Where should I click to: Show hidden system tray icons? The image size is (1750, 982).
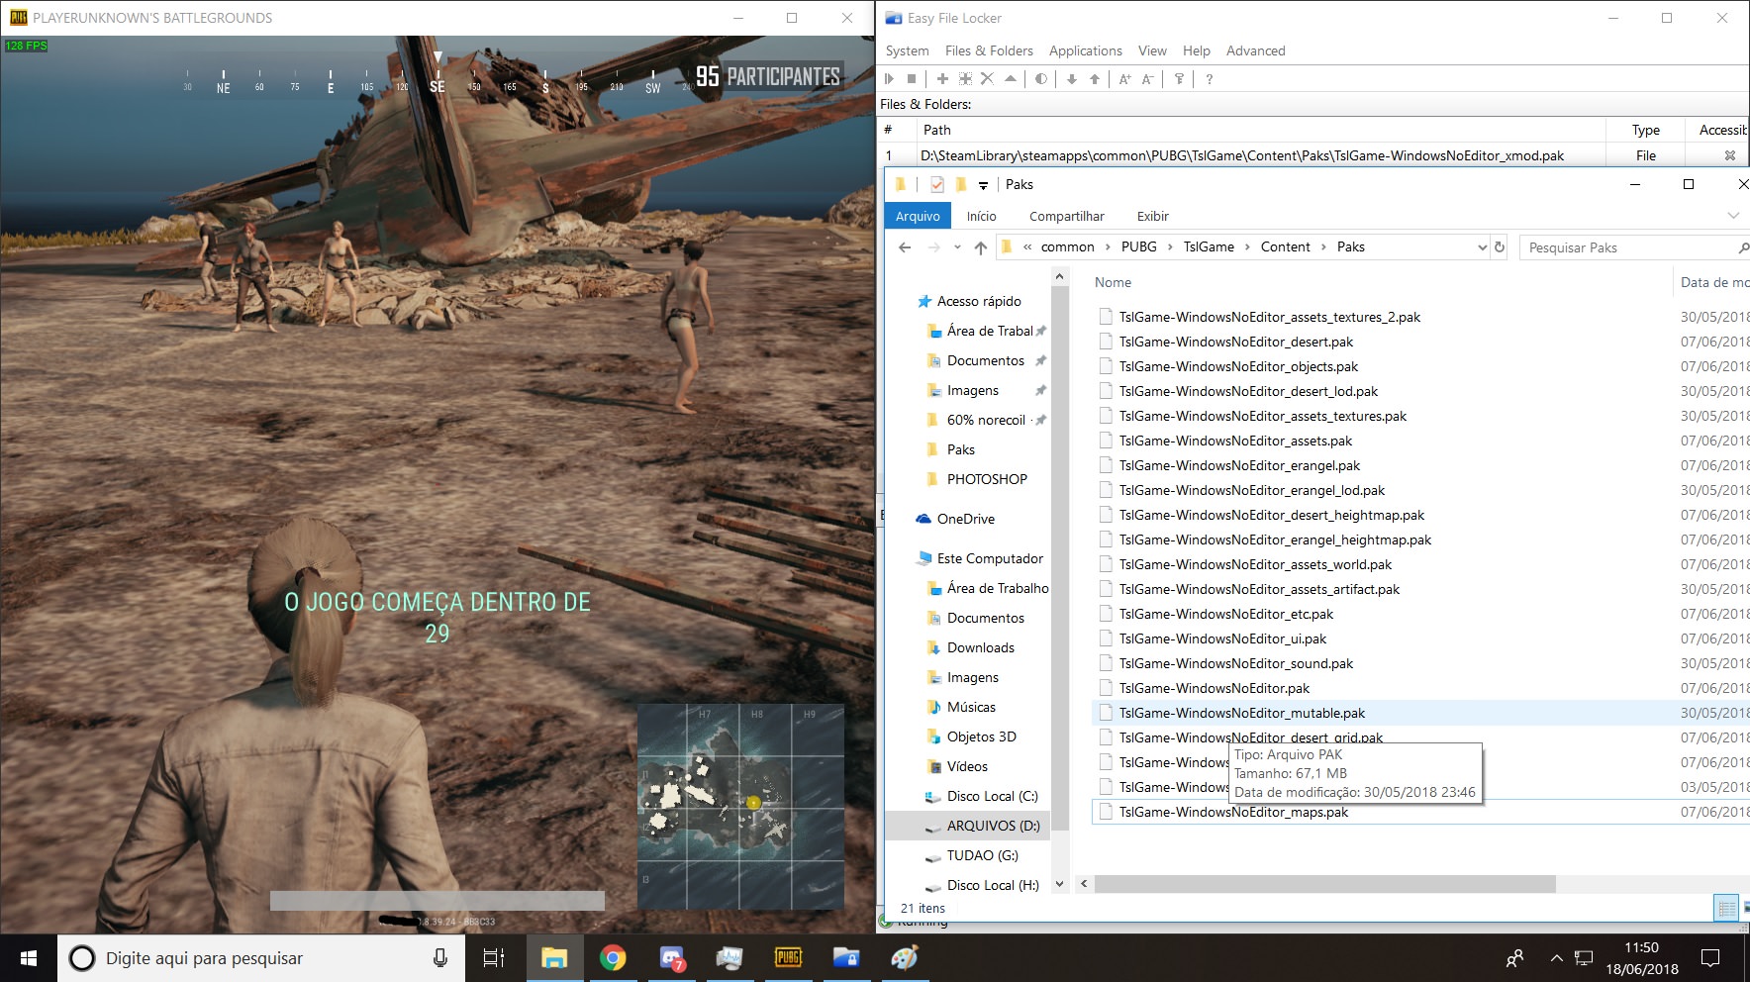coord(1556,958)
